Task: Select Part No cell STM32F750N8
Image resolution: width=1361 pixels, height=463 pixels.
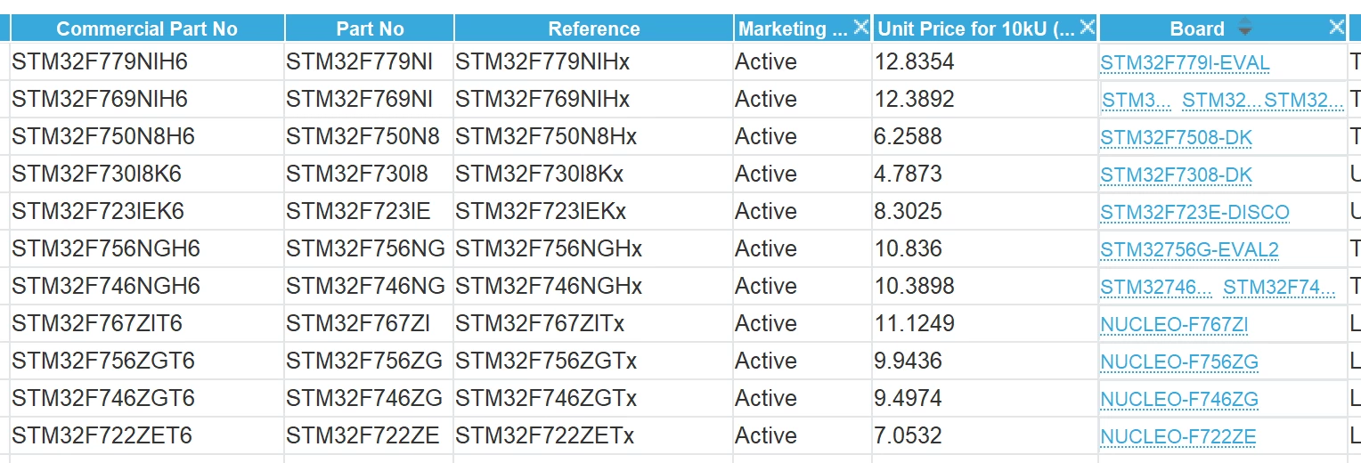Action: (x=363, y=137)
